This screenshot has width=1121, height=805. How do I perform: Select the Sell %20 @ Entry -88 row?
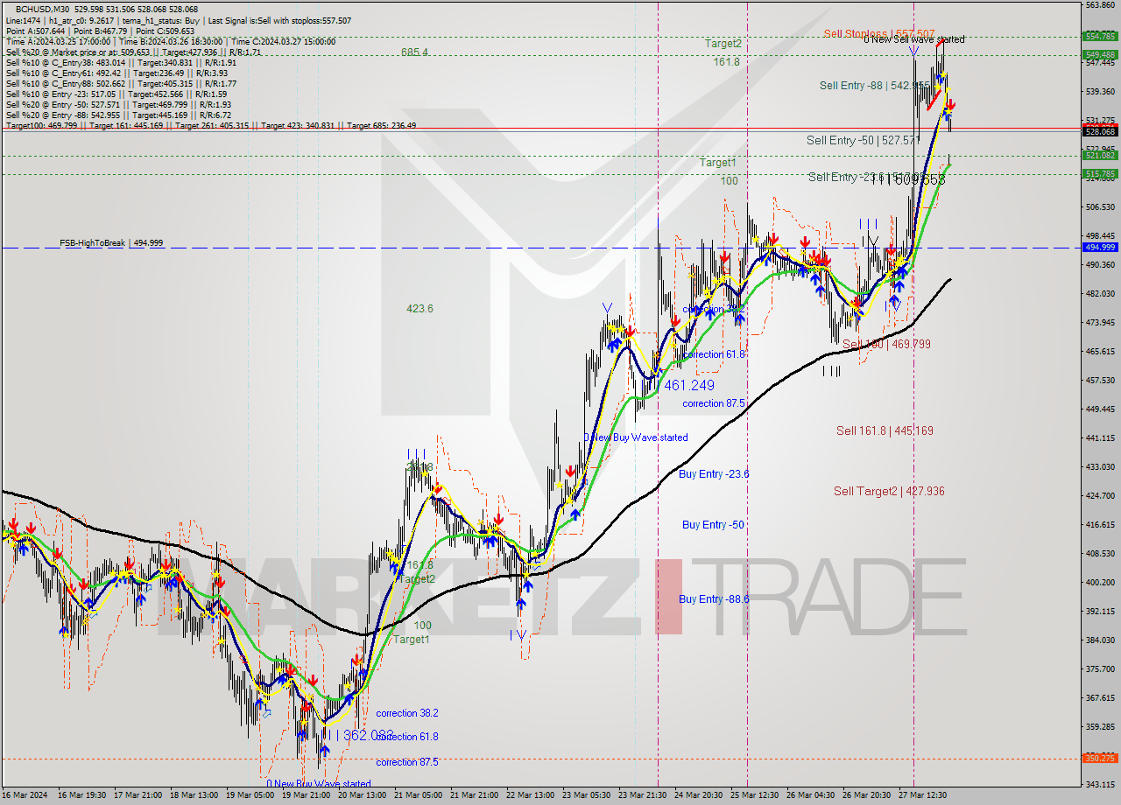(119, 115)
